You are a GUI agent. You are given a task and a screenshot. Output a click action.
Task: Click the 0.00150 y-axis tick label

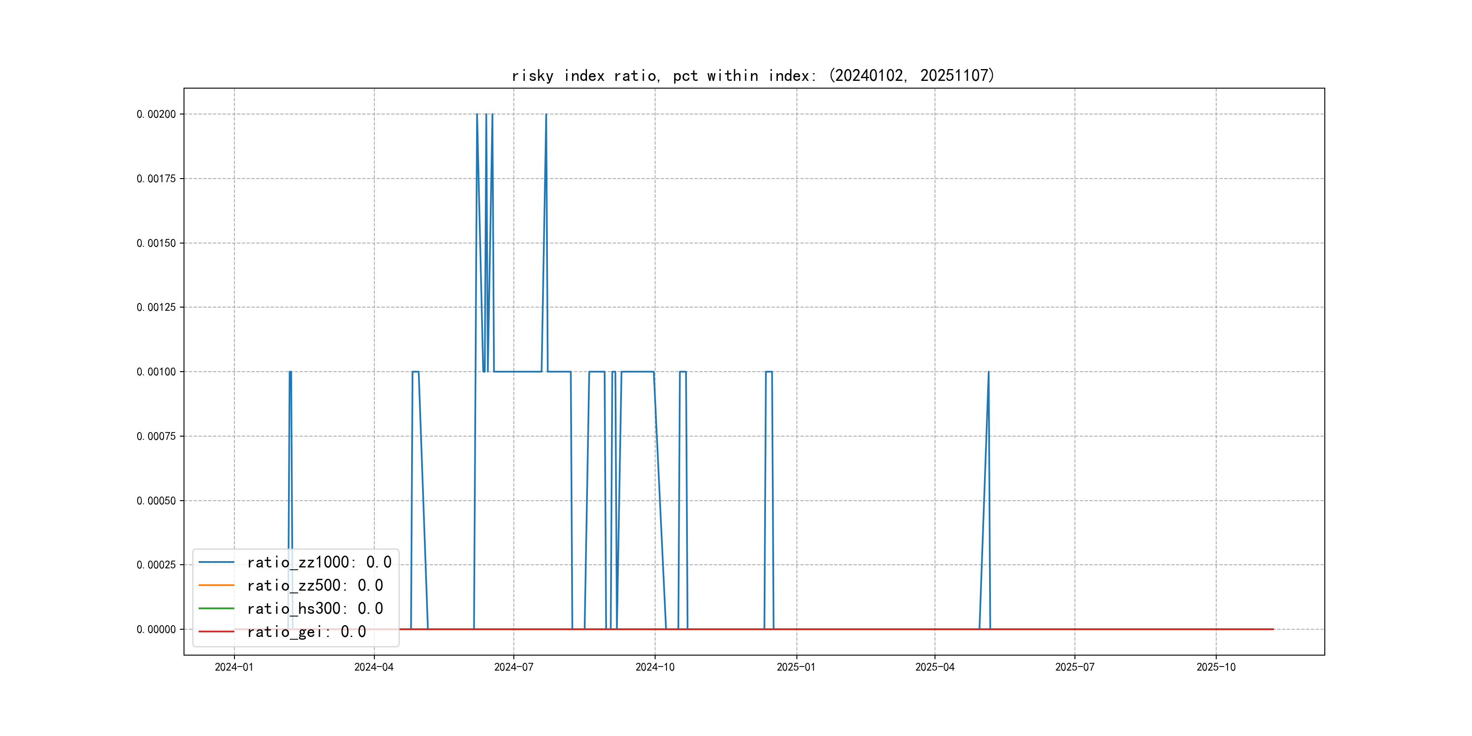[156, 243]
